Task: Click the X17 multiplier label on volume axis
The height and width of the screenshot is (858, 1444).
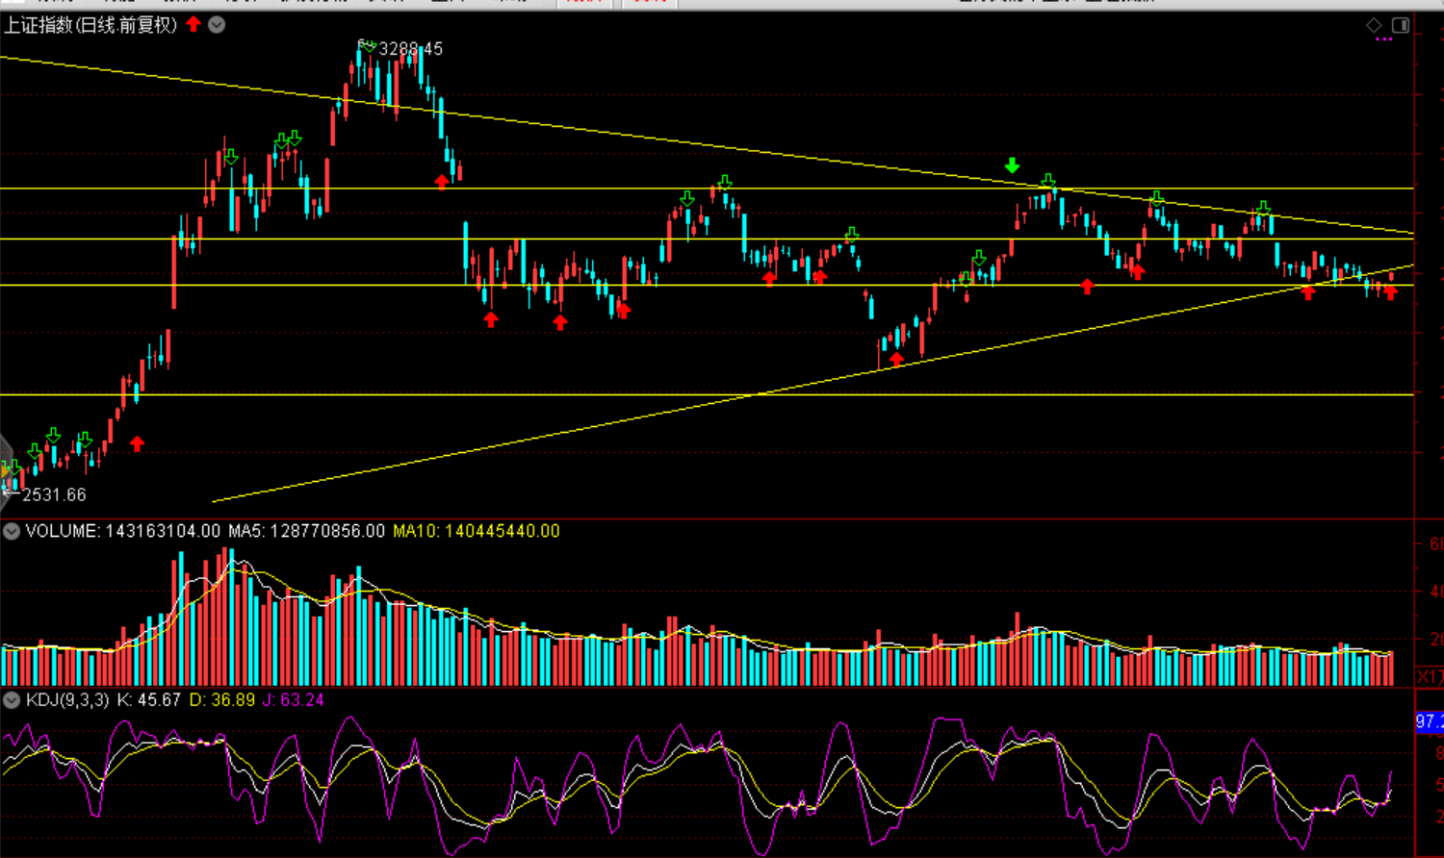Action: pyautogui.click(x=1430, y=677)
